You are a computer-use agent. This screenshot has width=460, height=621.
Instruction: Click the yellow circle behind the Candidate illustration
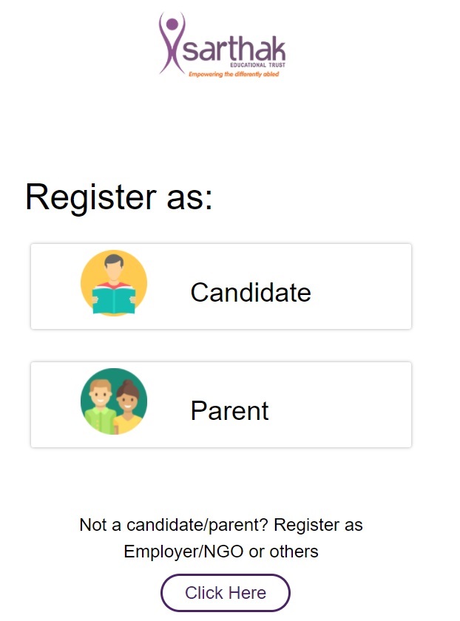[x=113, y=282]
